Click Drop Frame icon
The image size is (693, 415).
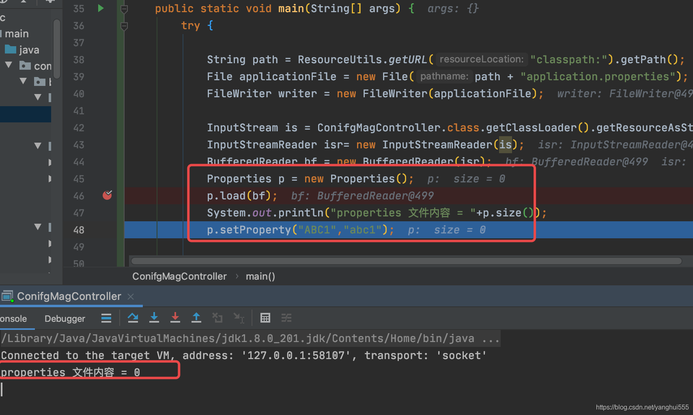(x=217, y=318)
